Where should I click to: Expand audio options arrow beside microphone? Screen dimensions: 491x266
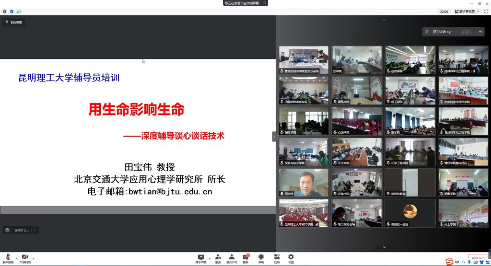[17, 259]
